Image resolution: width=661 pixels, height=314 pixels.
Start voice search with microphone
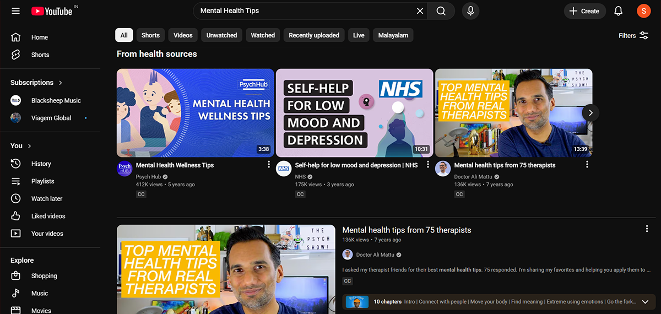pos(471,11)
